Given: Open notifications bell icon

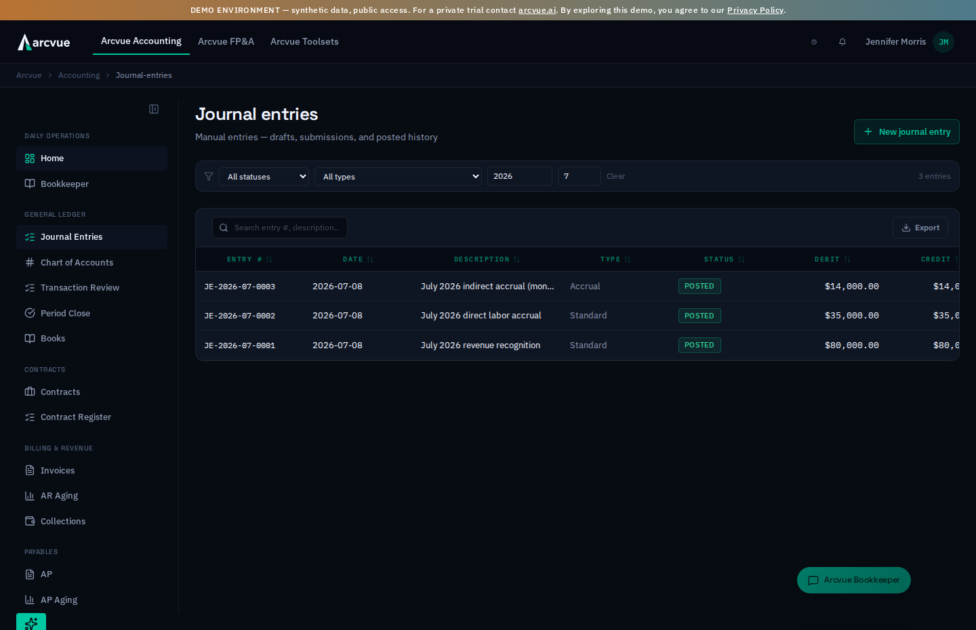Looking at the screenshot, I should pos(842,42).
